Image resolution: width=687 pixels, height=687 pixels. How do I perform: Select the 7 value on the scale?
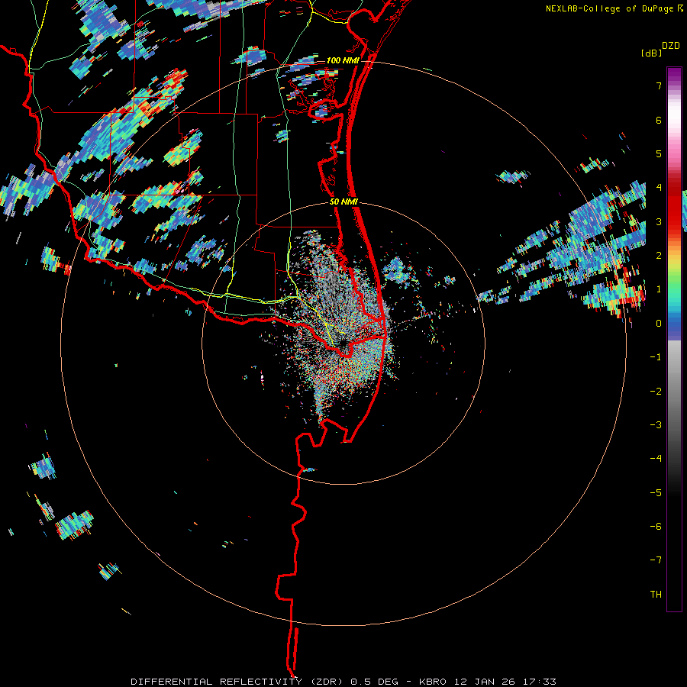(x=659, y=85)
